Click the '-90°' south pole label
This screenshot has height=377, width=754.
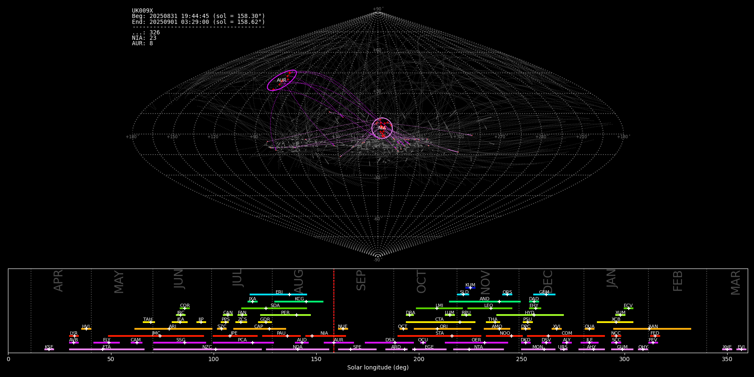coord(378,260)
